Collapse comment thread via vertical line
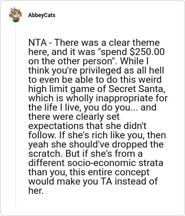This screenshot has width=185, height=216. (x=15, y=115)
